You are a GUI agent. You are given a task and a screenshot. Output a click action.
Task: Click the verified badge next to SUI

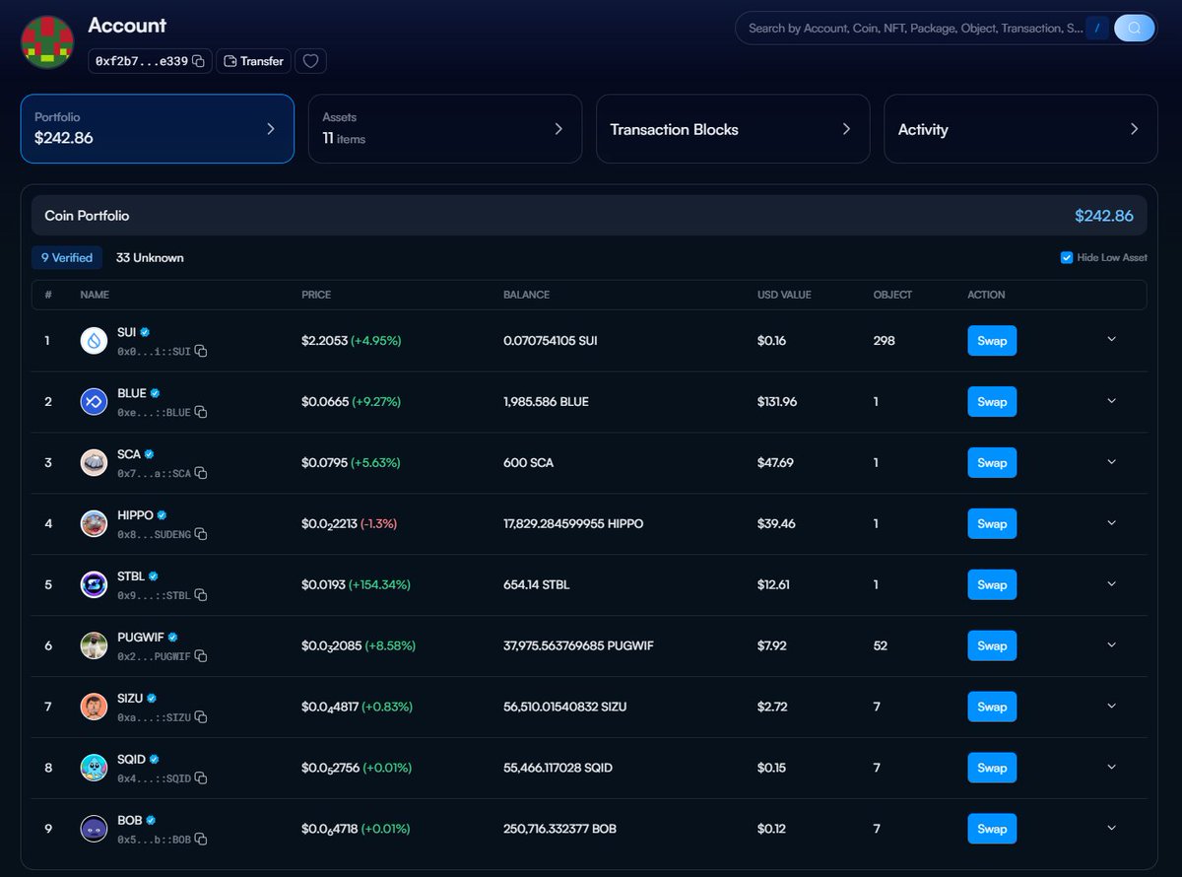point(148,332)
